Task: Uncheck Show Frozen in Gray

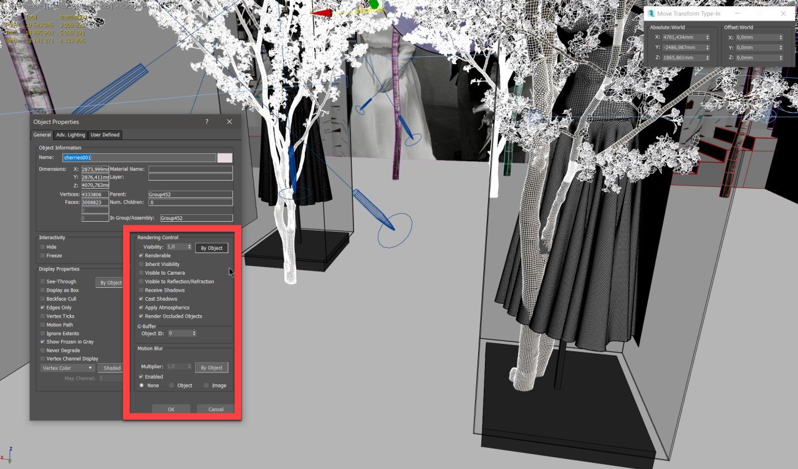Action: tap(43, 342)
